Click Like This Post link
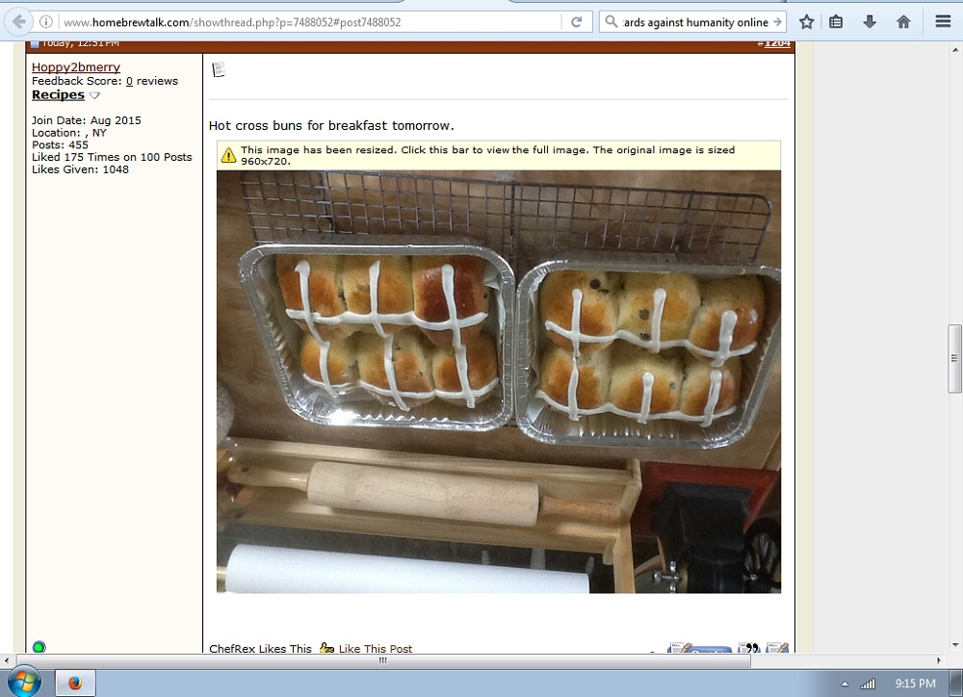 [375, 649]
